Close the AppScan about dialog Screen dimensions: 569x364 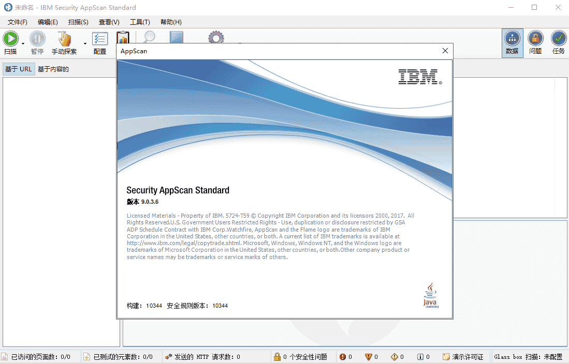[x=445, y=51]
